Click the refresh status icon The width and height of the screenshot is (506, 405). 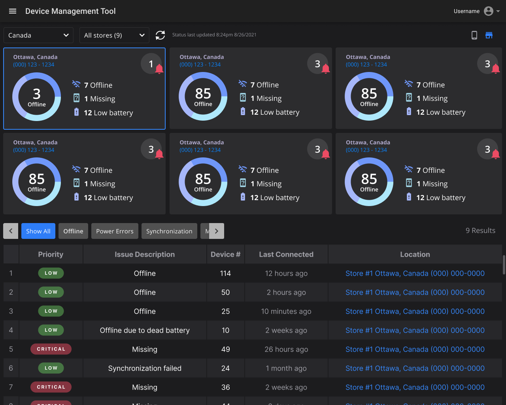tap(160, 35)
